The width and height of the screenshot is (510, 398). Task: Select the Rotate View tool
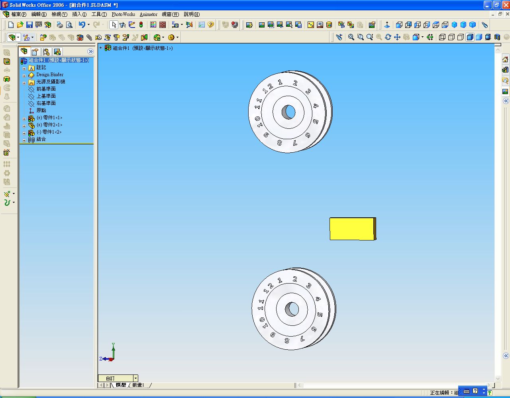pyautogui.click(x=388, y=37)
